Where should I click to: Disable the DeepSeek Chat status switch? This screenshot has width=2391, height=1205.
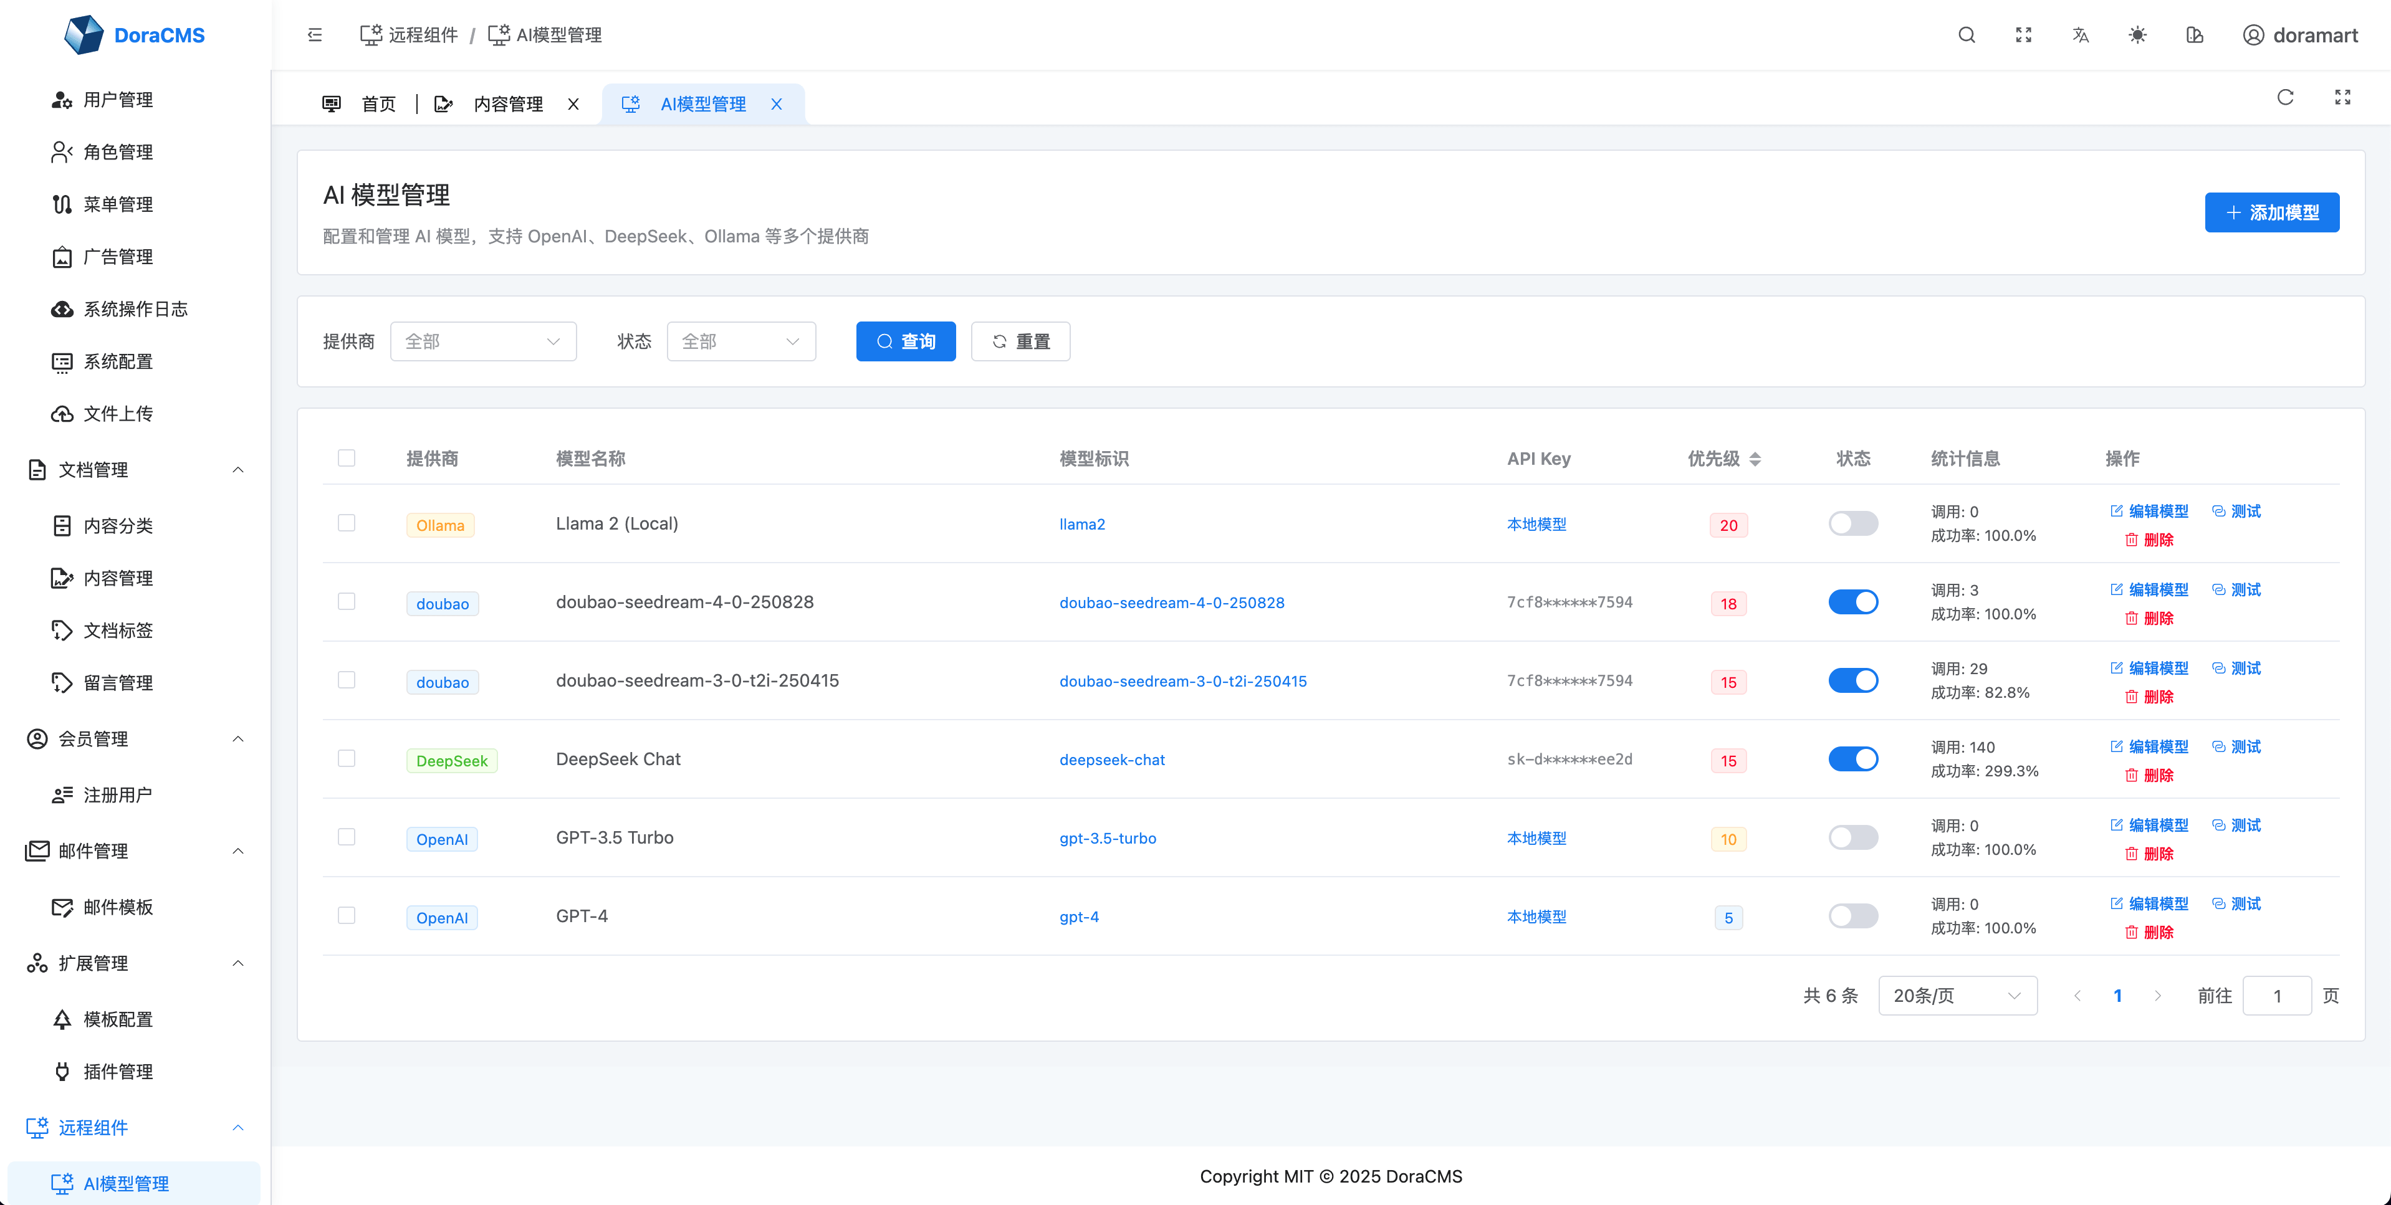(1852, 759)
